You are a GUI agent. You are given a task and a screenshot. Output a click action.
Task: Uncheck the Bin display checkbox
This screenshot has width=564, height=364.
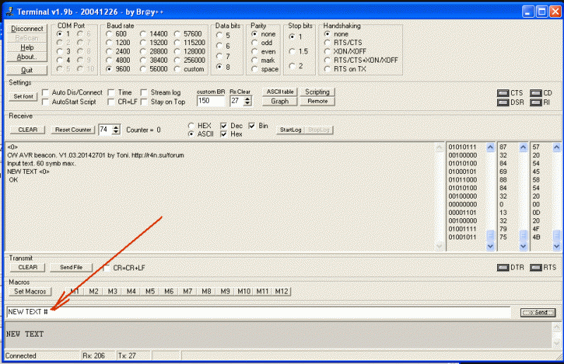coord(252,125)
